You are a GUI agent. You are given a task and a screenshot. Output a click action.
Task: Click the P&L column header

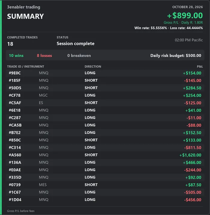tap(200, 66)
